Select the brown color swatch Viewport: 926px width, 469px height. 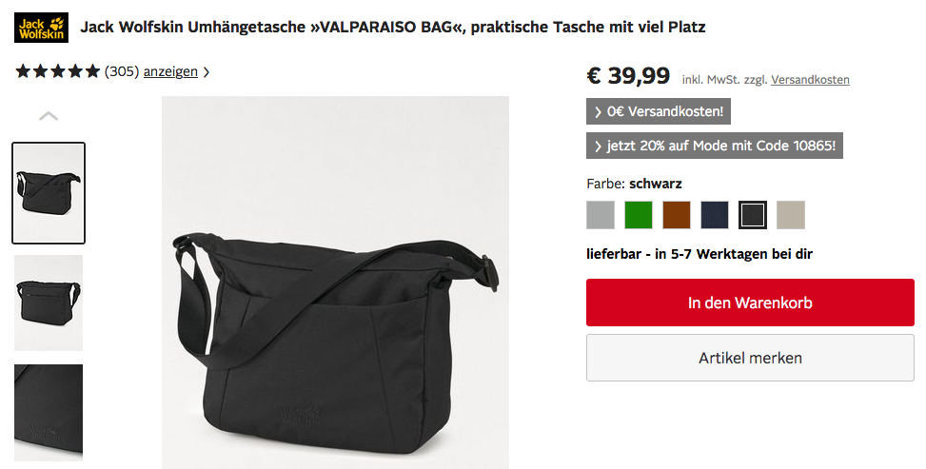point(677,215)
